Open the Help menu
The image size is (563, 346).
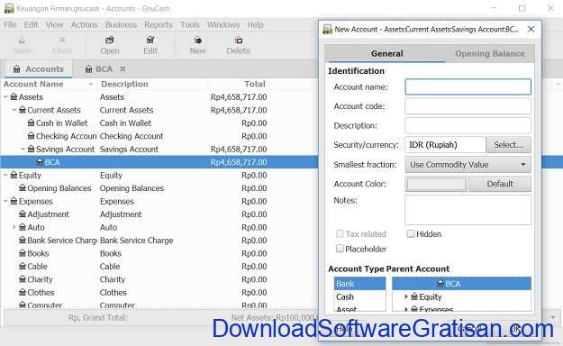coord(255,25)
